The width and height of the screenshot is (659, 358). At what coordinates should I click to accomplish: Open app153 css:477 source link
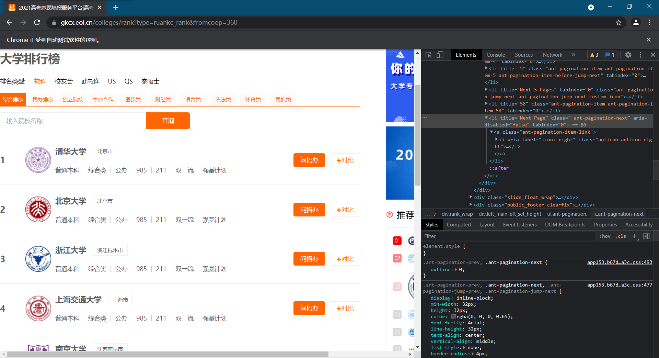point(620,285)
